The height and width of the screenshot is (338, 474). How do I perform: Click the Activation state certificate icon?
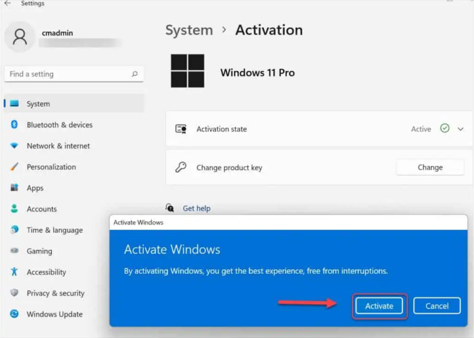181,129
